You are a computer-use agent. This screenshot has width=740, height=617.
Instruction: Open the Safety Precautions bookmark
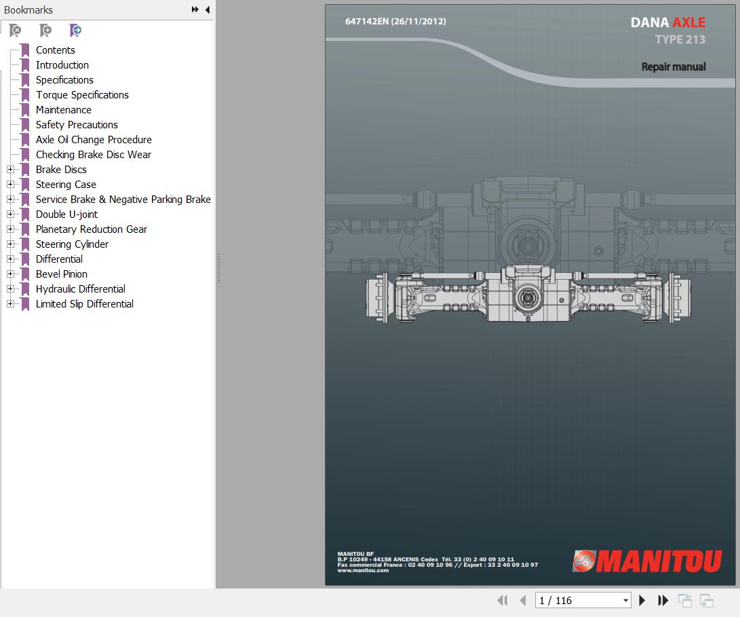click(x=77, y=125)
